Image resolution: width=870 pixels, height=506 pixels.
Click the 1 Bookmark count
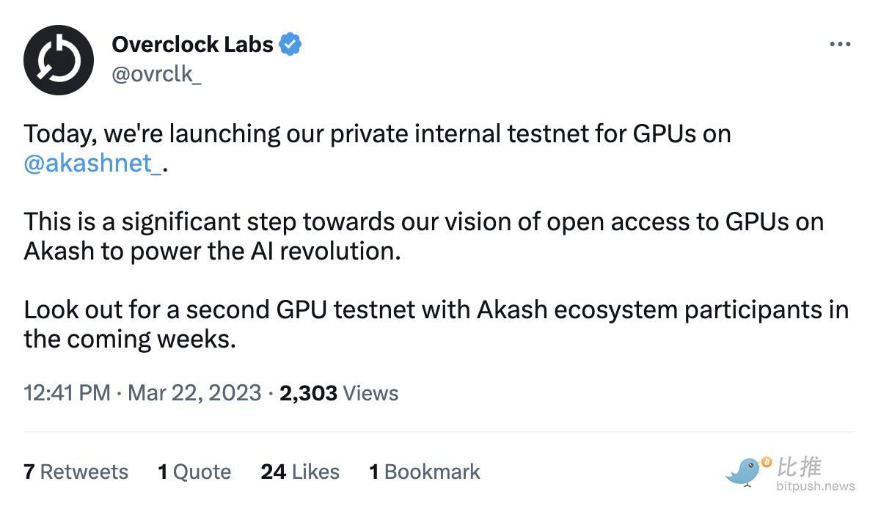tap(425, 472)
